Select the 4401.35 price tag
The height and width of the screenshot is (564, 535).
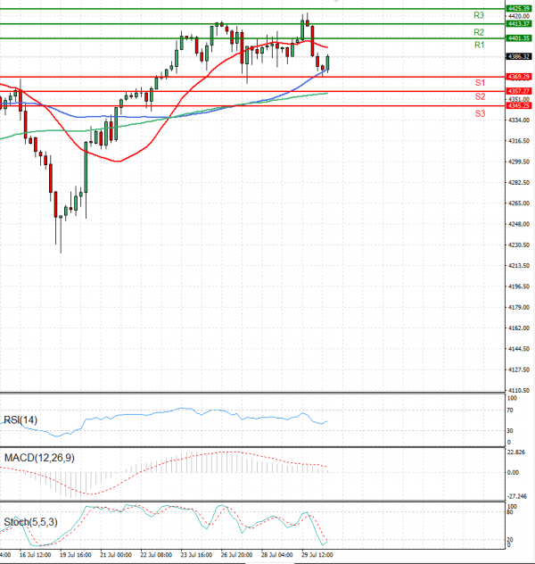pos(519,38)
